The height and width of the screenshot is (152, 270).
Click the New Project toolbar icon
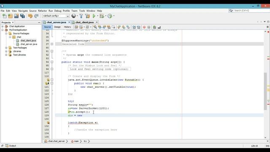coord(10,16)
